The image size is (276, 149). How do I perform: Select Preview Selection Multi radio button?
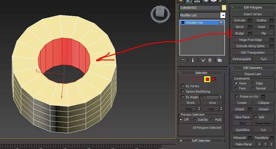pyautogui.click(x=212, y=119)
